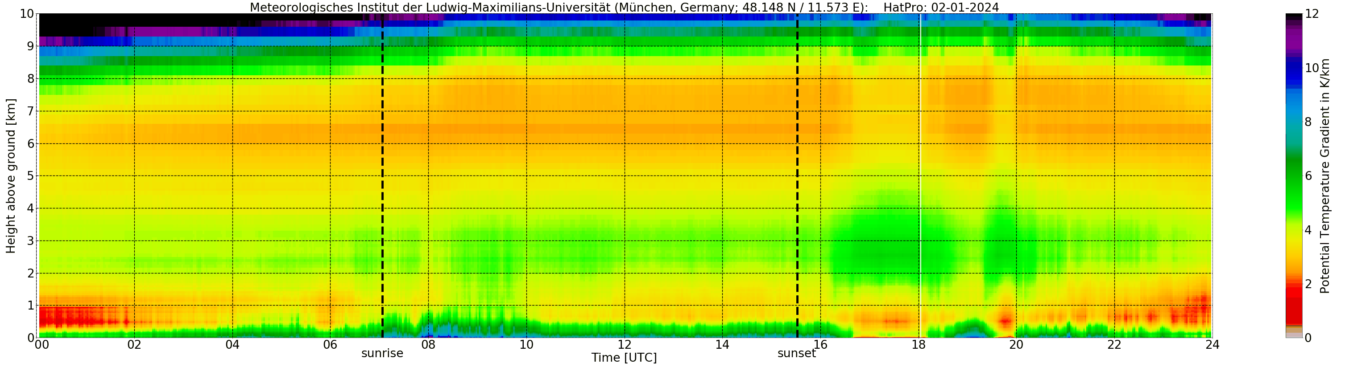Click the '3' tick on the height axis
The height and width of the screenshot is (367, 1345).
click(x=30, y=241)
